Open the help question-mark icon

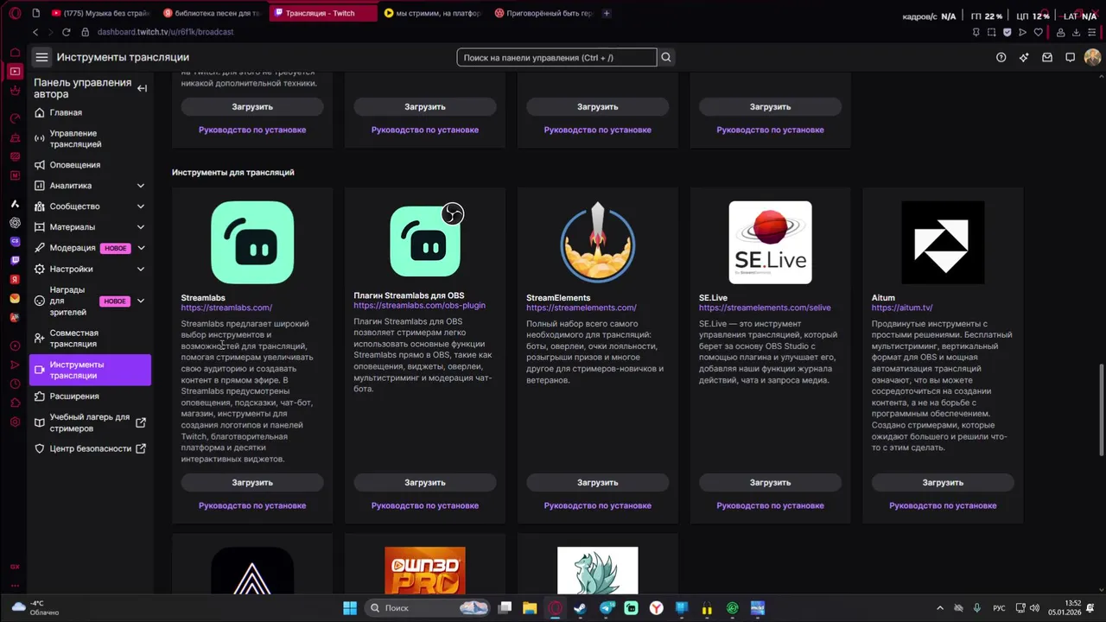click(1001, 57)
